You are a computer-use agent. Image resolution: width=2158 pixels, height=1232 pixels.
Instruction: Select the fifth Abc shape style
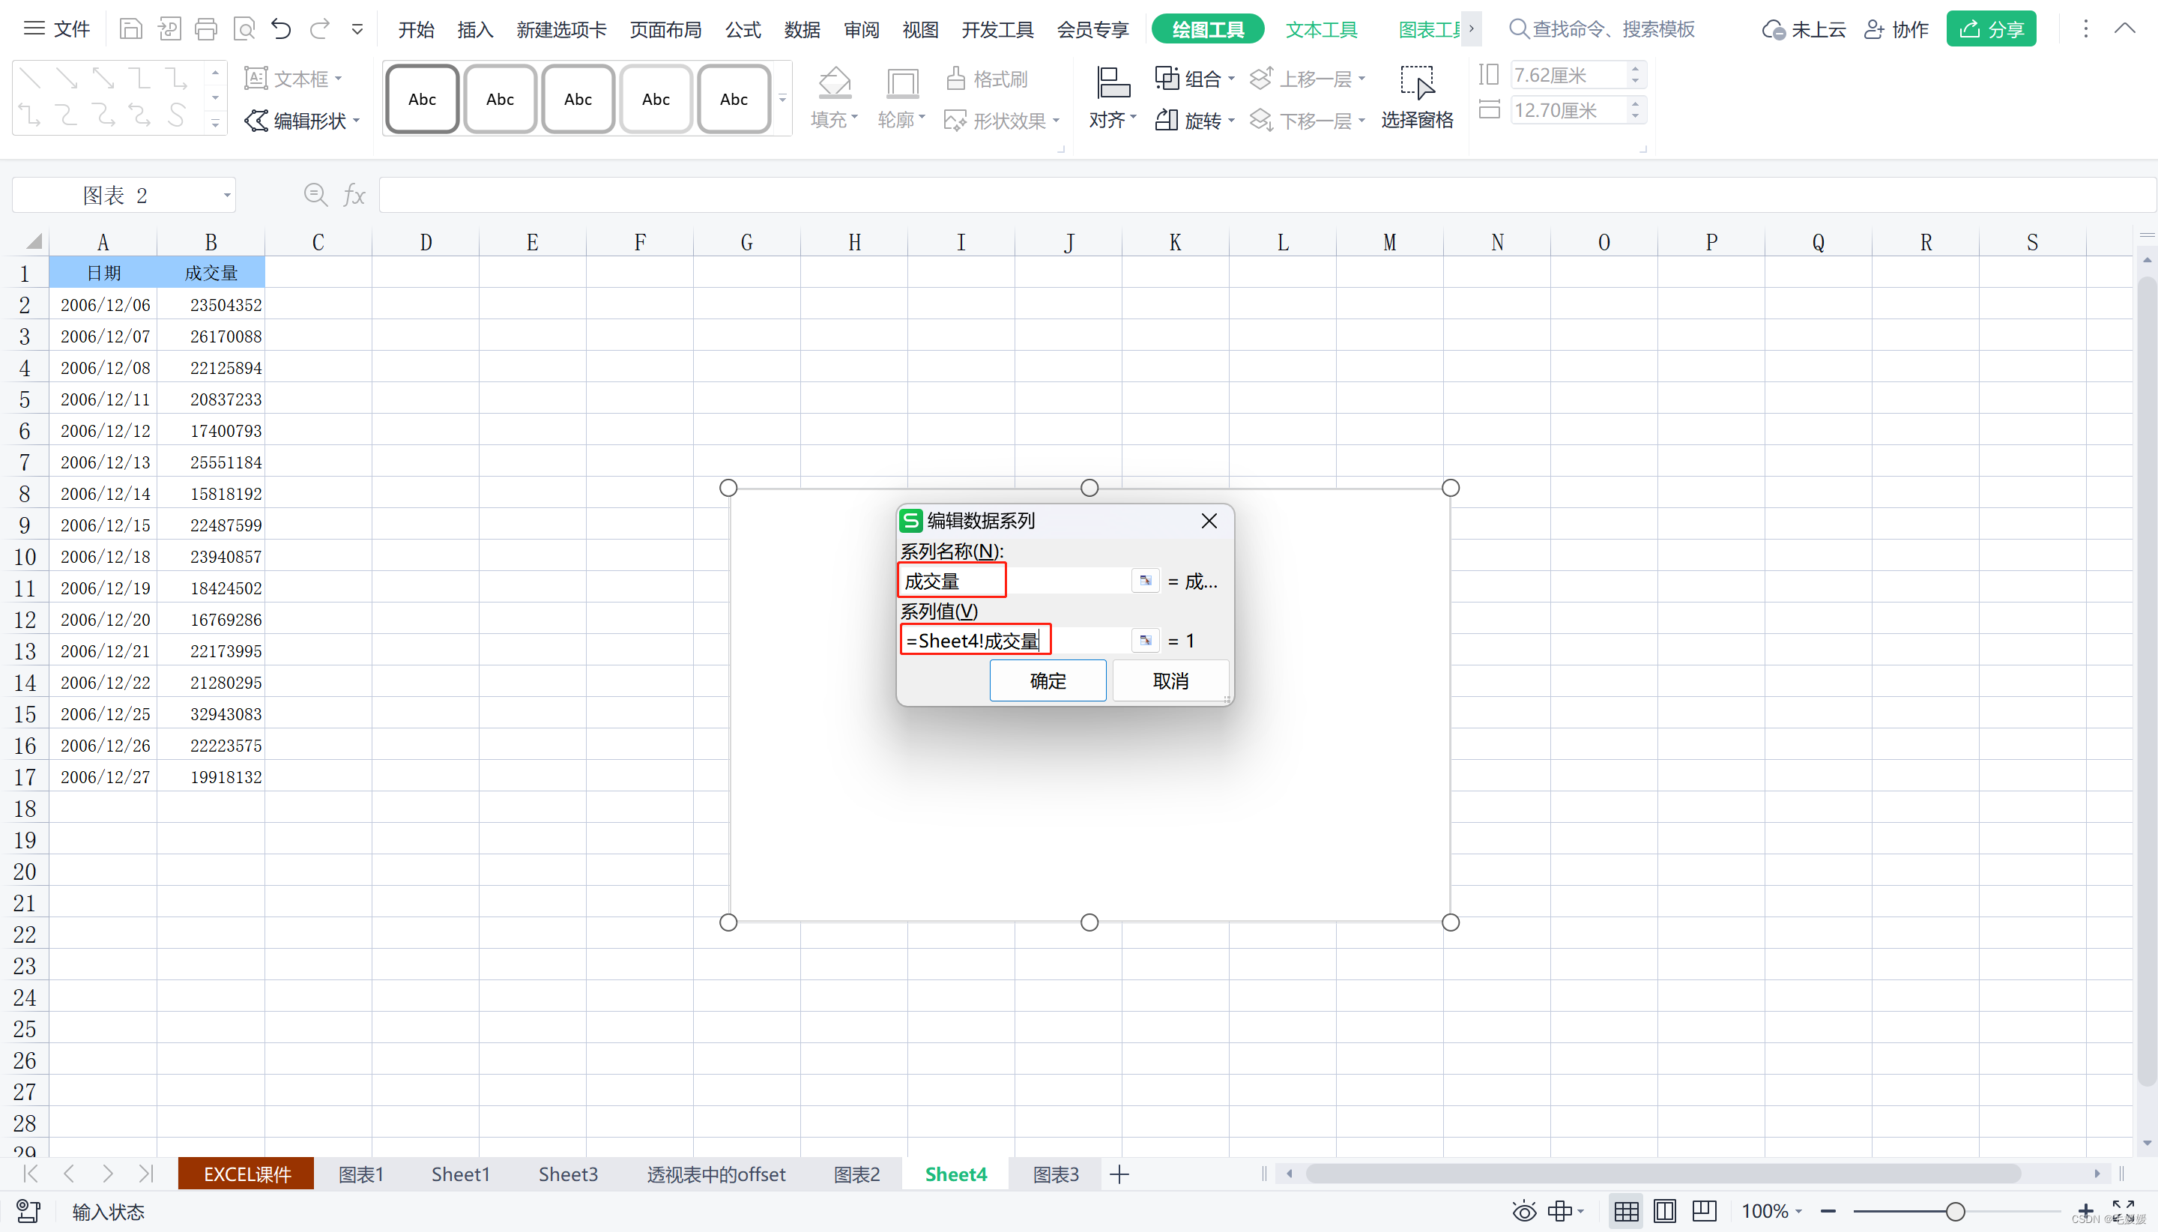(734, 99)
